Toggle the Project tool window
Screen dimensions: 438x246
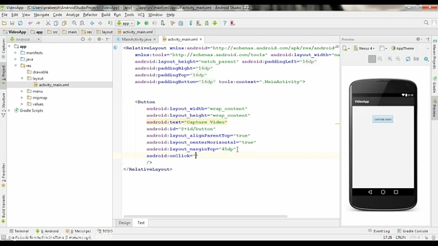(3, 75)
